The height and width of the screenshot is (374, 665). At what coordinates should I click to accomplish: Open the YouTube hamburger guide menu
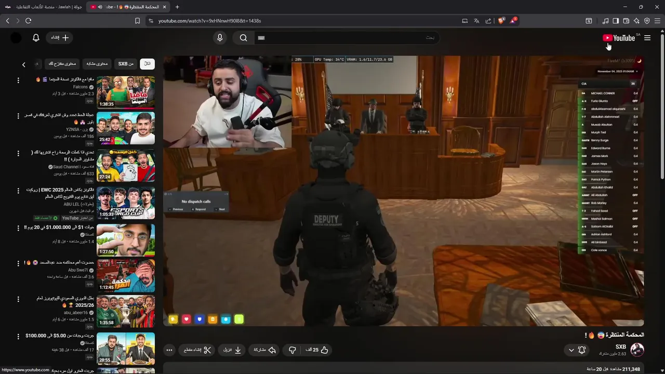point(647,38)
